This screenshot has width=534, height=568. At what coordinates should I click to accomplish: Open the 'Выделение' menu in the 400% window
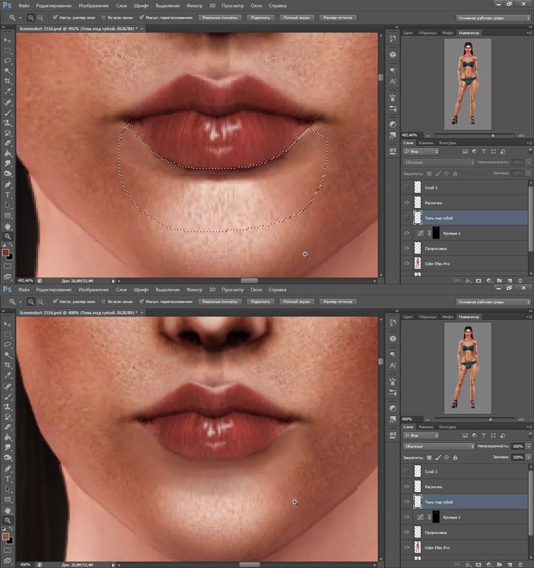click(x=168, y=290)
